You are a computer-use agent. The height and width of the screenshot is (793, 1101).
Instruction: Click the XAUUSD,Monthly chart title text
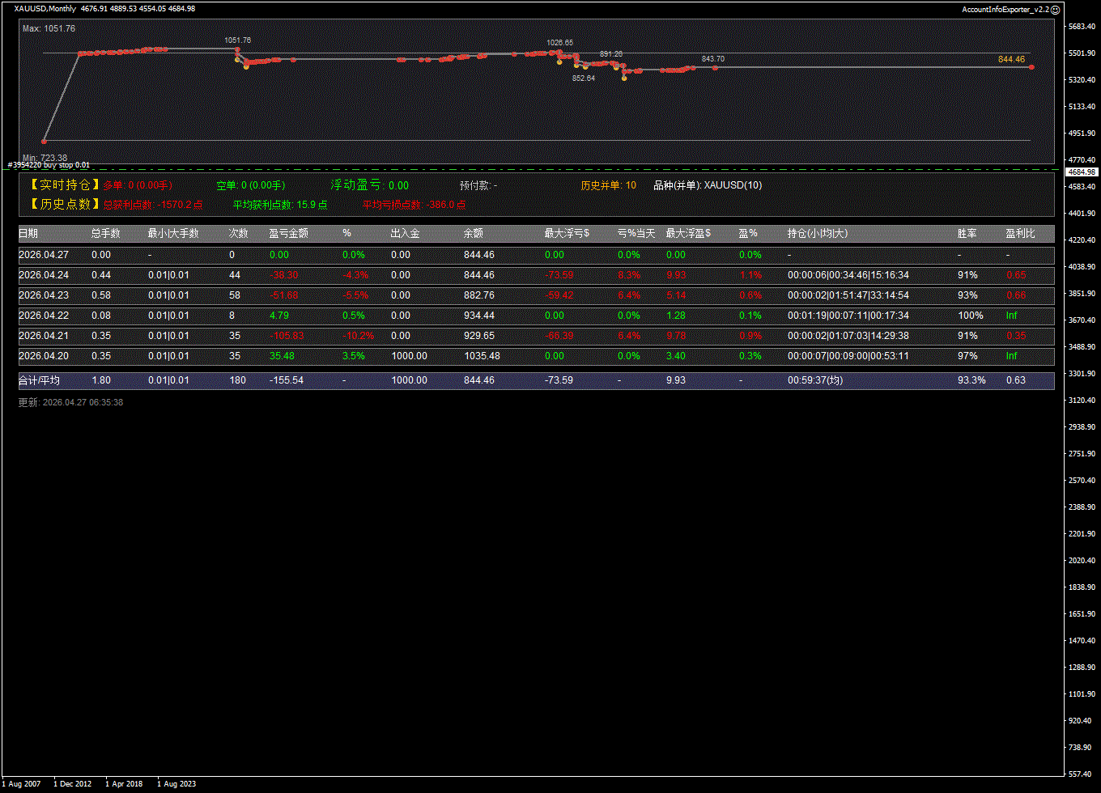pyautogui.click(x=45, y=9)
